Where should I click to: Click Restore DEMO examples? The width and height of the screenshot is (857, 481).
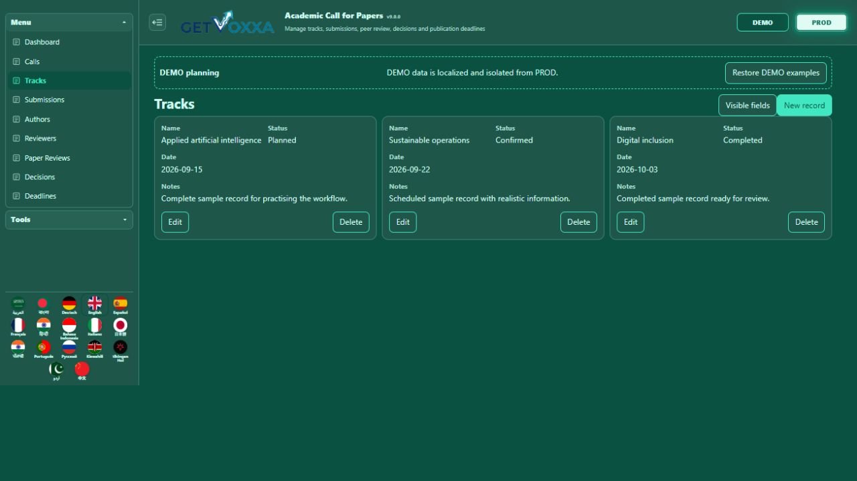coord(776,73)
